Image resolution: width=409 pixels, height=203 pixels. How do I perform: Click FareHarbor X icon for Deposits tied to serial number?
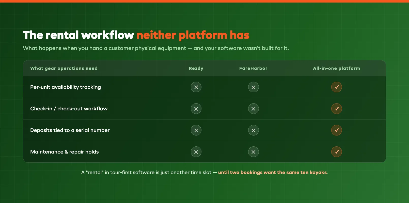[x=254, y=130]
